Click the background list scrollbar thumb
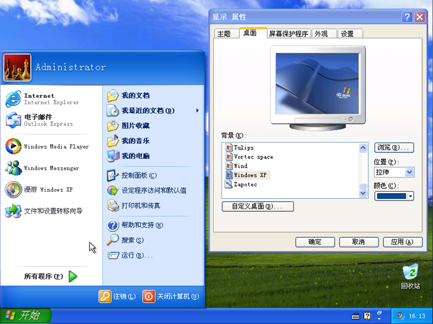Image resolution: width=433 pixels, height=324 pixels. pos(363,186)
